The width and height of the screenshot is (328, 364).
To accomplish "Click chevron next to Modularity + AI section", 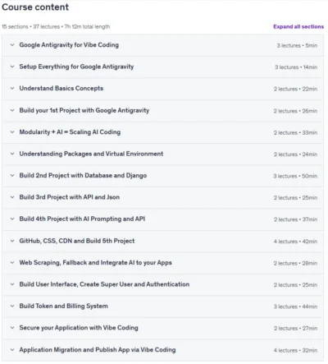I will [x=12, y=132].
